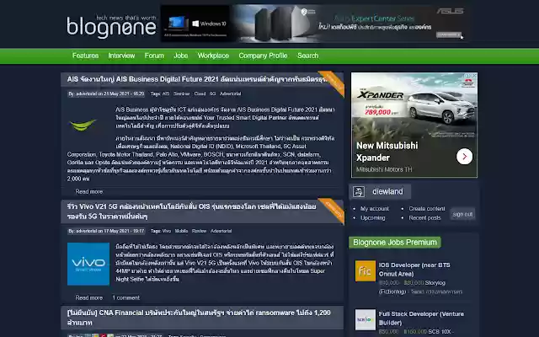This screenshot has width=539, height=337.
Task: Open the iOS Developer job listing
Action: [x=414, y=270]
